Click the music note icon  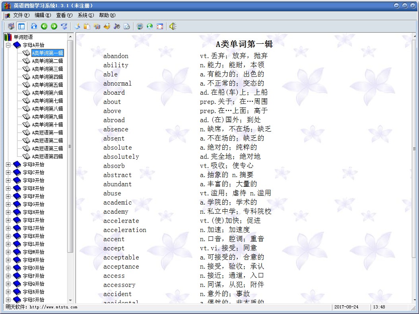pyautogui.click(x=116, y=26)
